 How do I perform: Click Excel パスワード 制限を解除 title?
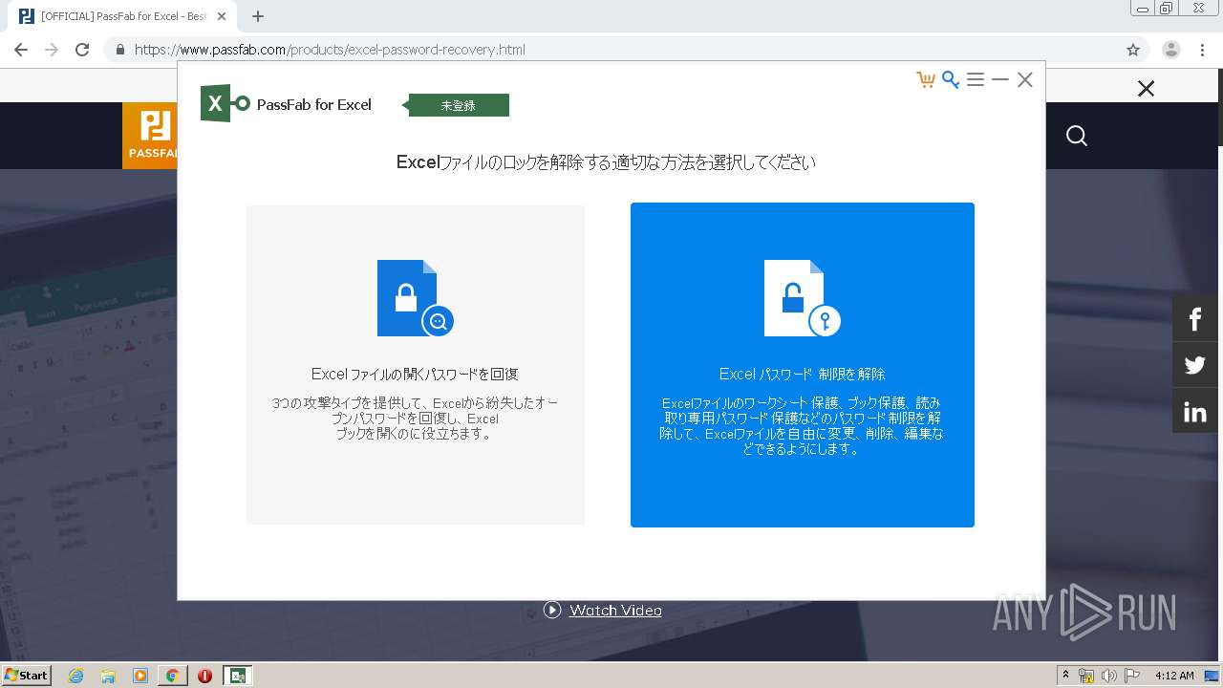point(803,374)
